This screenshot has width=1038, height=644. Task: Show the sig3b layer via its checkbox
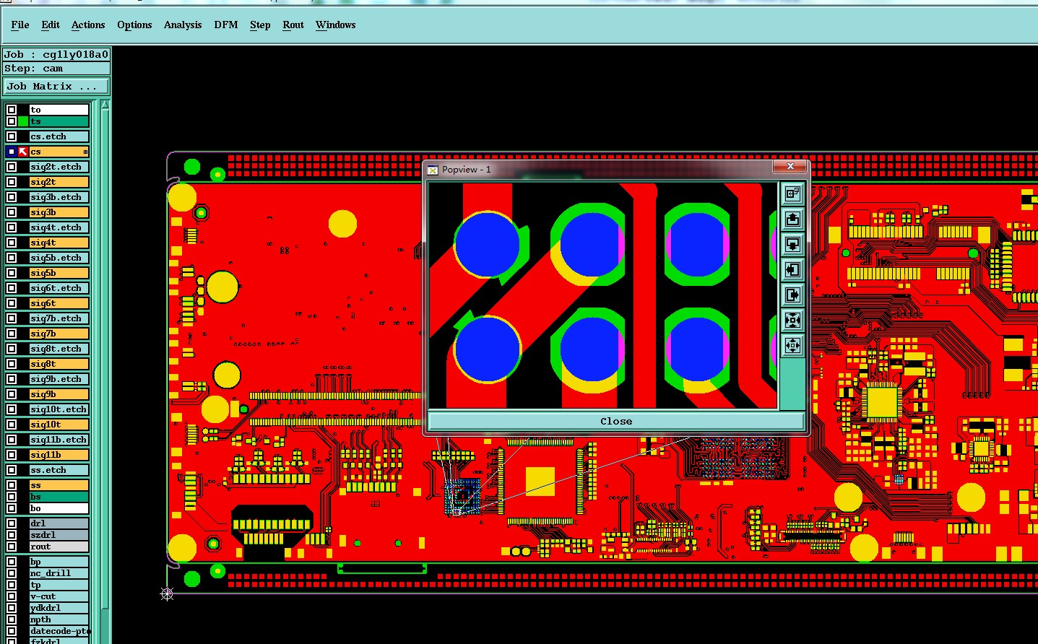12,212
